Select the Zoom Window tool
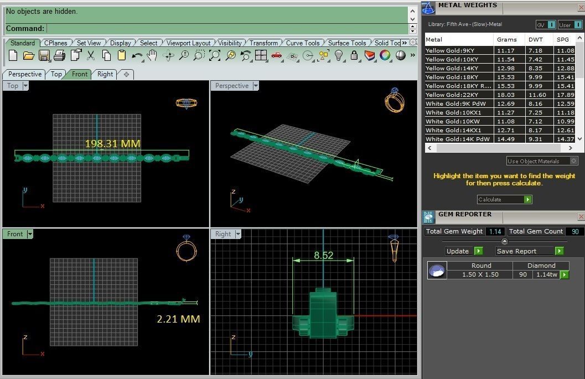The height and width of the screenshot is (379, 585). click(199, 56)
